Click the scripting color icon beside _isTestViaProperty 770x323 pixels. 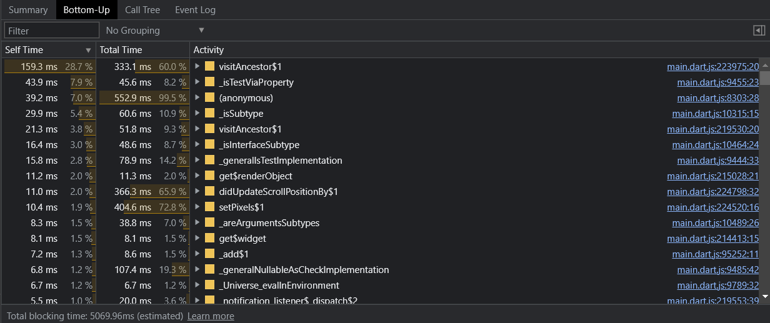pos(209,82)
